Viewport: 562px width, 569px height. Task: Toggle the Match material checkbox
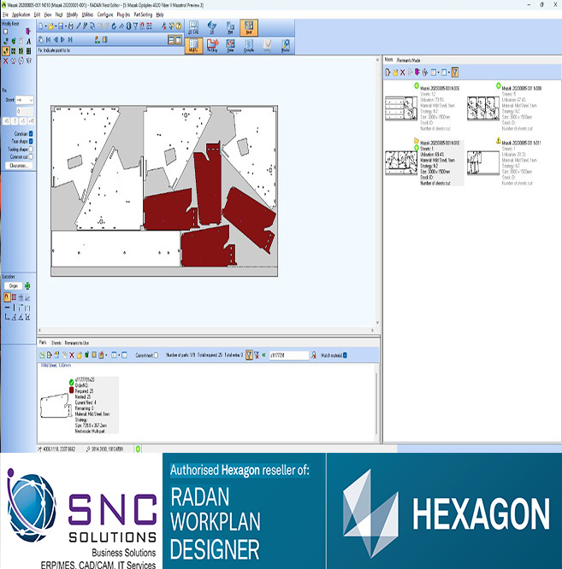(x=345, y=355)
